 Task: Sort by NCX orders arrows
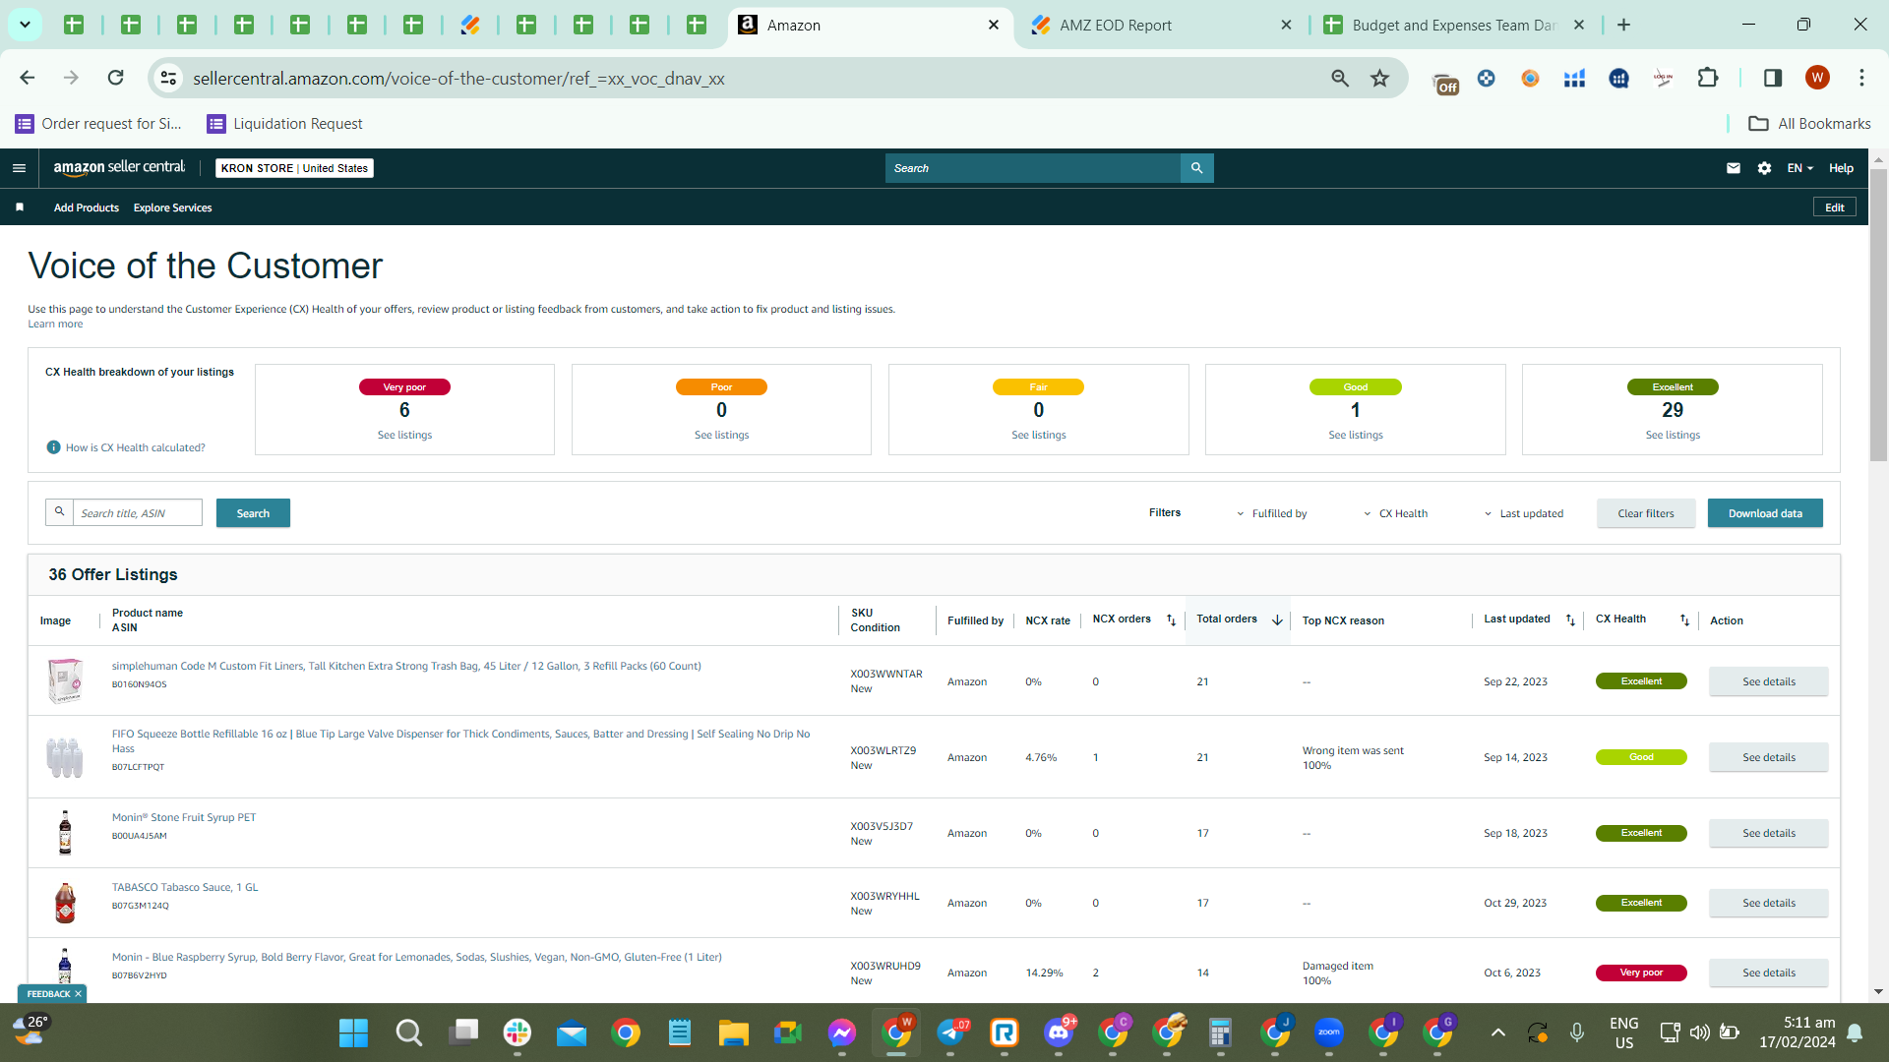coord(1171,619)
